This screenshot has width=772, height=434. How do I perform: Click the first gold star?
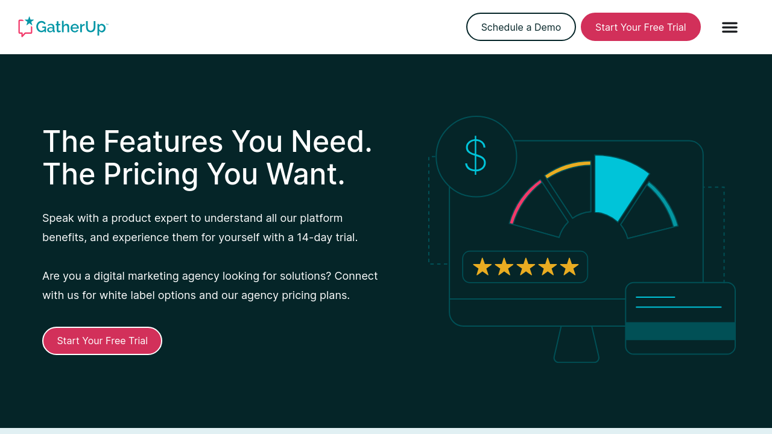pyautogui.click(x=482, y=266)
